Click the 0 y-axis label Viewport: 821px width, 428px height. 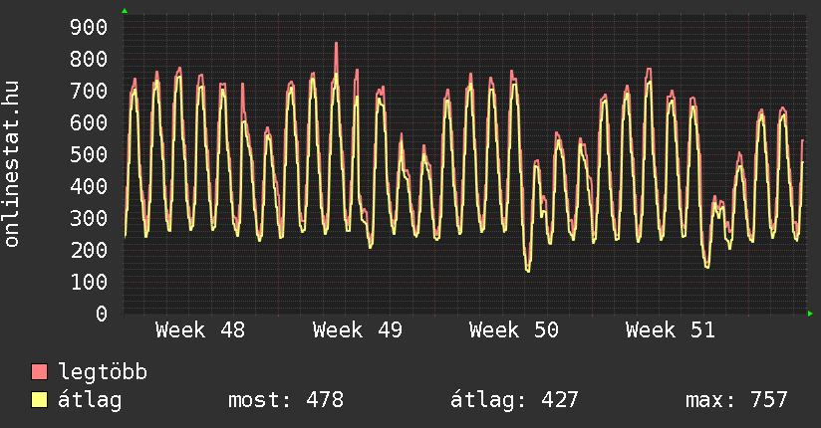[101, 314]
